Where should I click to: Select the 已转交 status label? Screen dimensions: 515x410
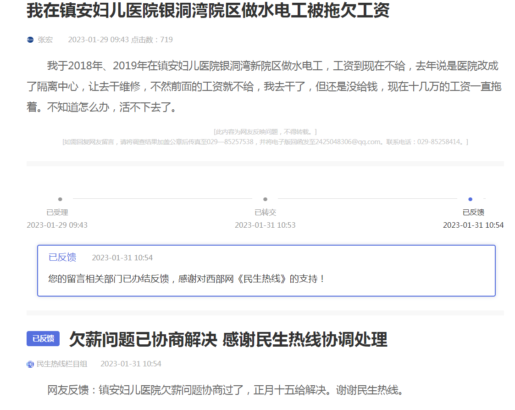coord(266,213)
